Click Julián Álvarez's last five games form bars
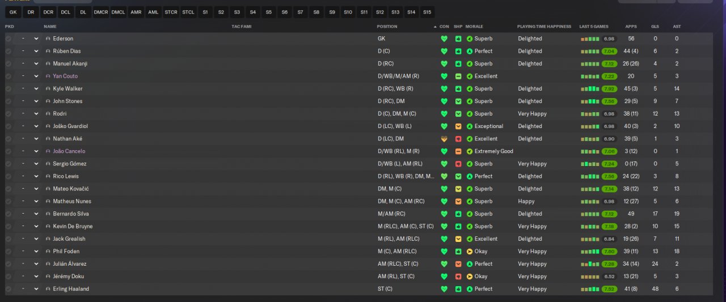 (590, 264)
